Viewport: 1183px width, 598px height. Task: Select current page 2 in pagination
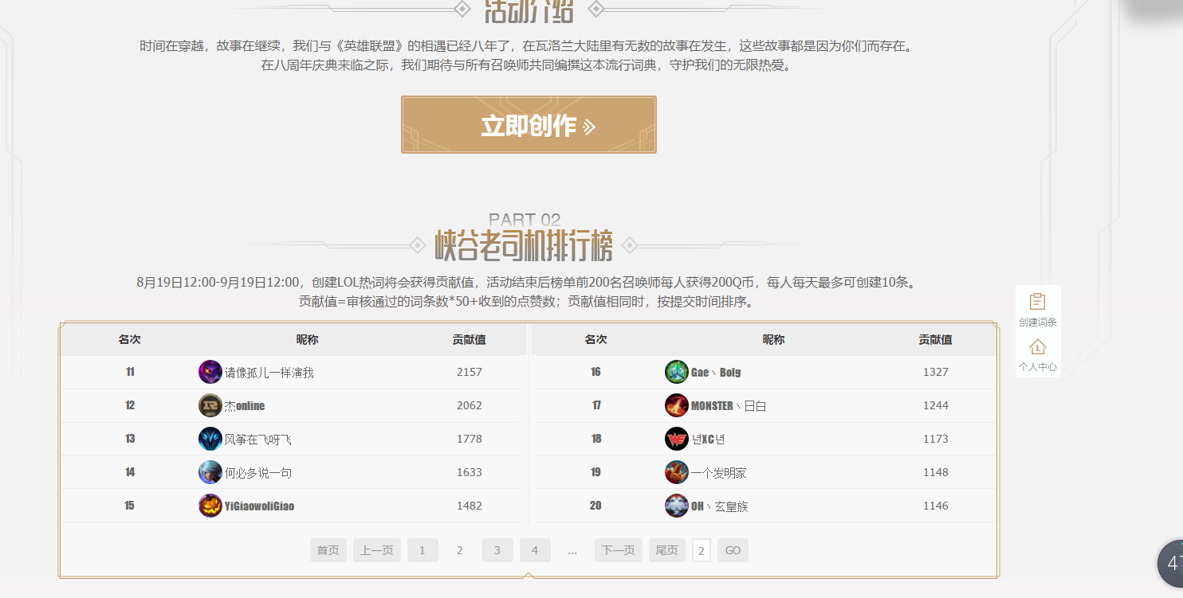click(460, 550)
